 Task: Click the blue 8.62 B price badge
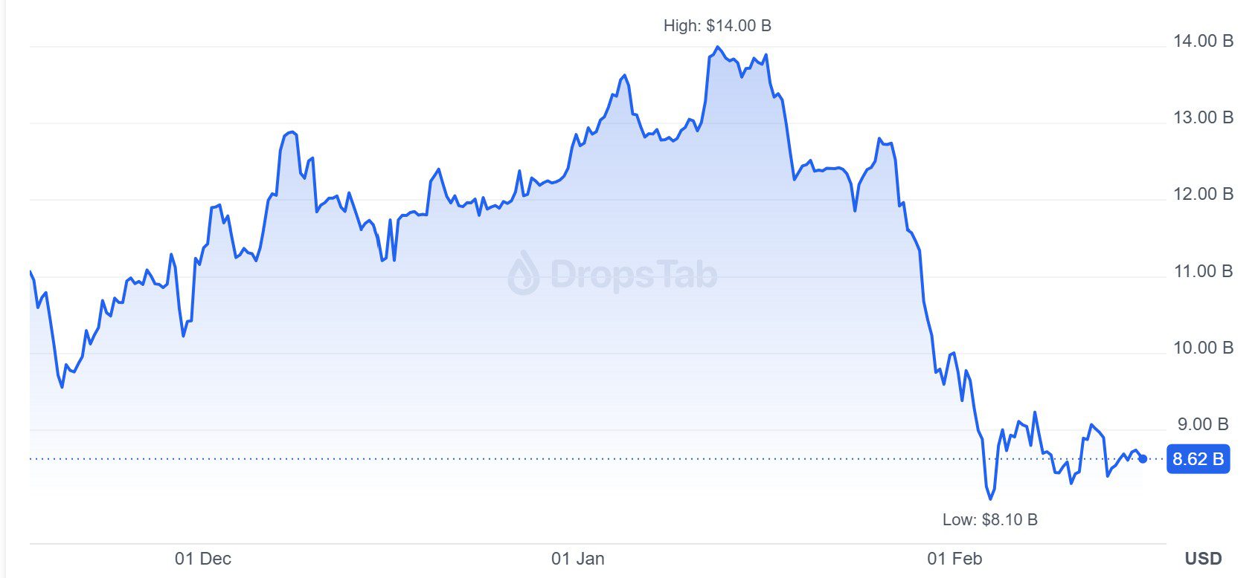1198,459
